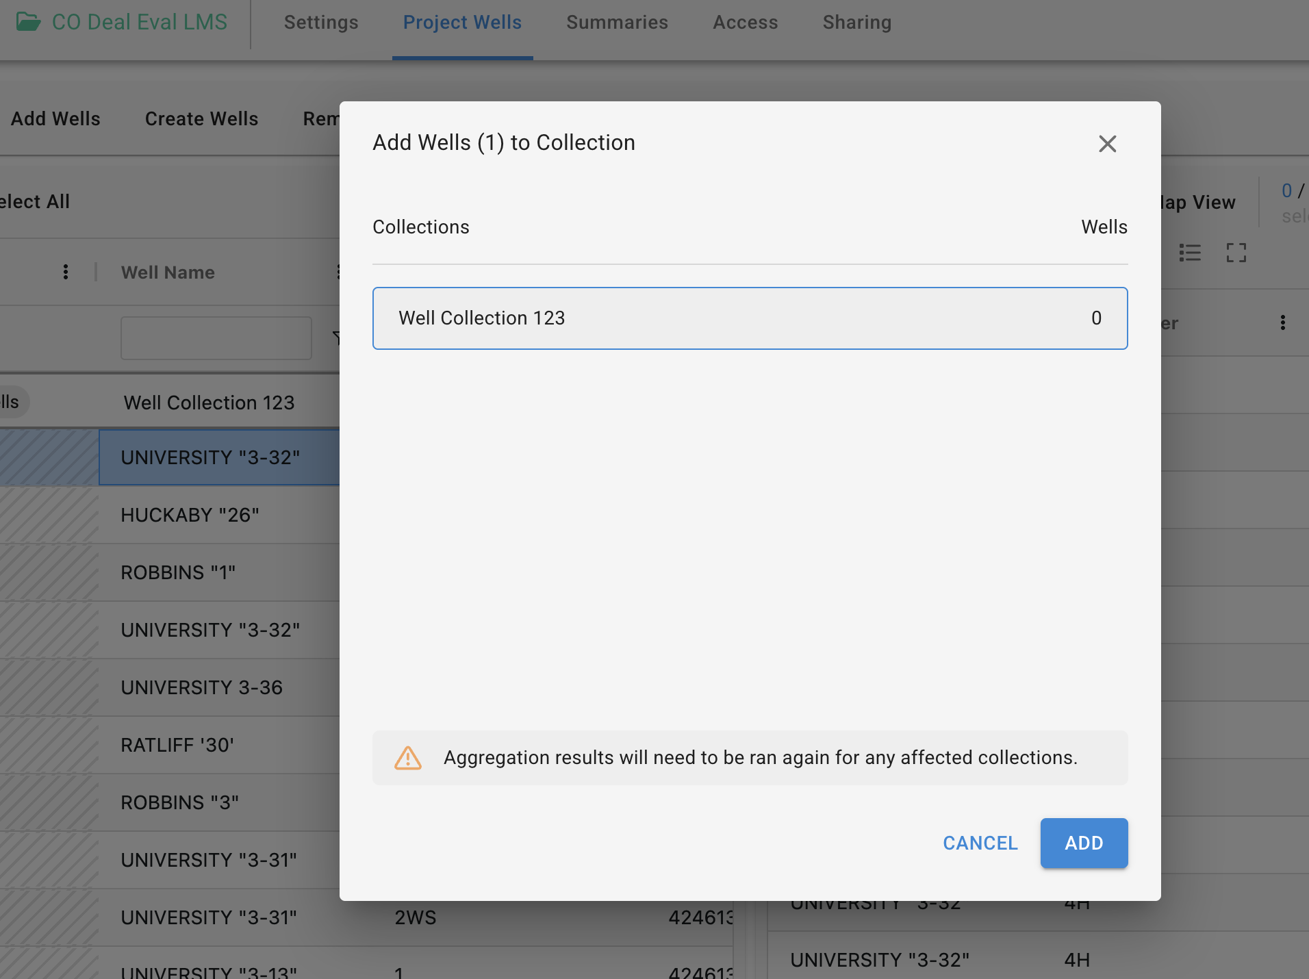
Task: Go to the Sharing tab
Action: [x=856, y=23]
